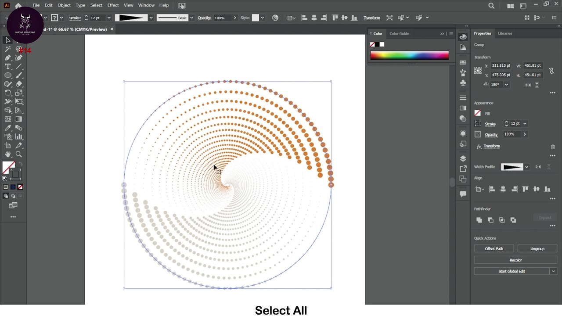Toggle Draw Normal mode
The height and width of the screenshot is (316, 562).
tap(6, 196)
